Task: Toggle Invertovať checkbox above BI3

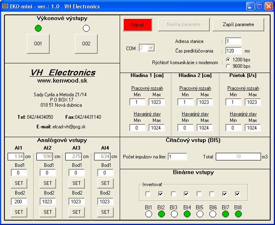Action: (173, 194)
